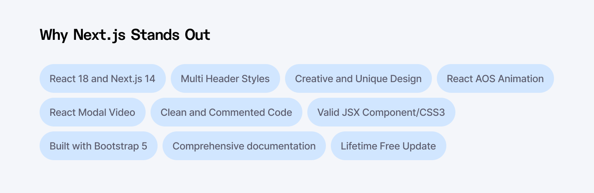This screenshot has height=193, width=594.
Task: Choose the tag about header styles
Action: (225, 78)
